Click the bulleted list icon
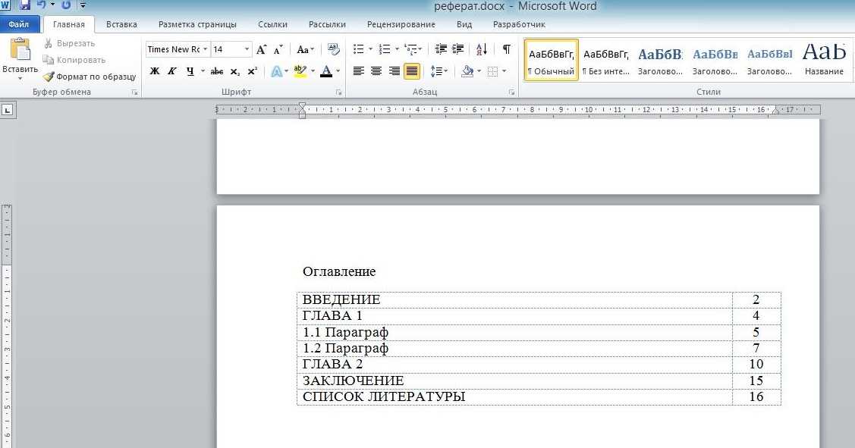This screenshot has width=855, height=448. tap(359, 49)
